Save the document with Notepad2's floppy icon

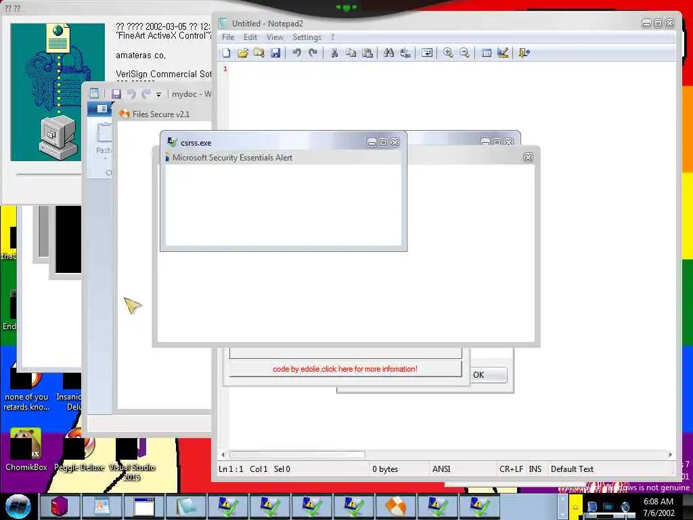click(x=275, y=53)
